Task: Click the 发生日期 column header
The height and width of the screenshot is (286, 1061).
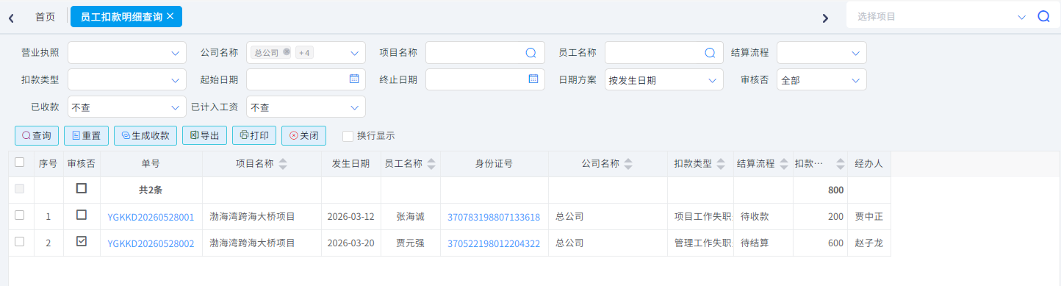Action: click(x=350, y=164)
